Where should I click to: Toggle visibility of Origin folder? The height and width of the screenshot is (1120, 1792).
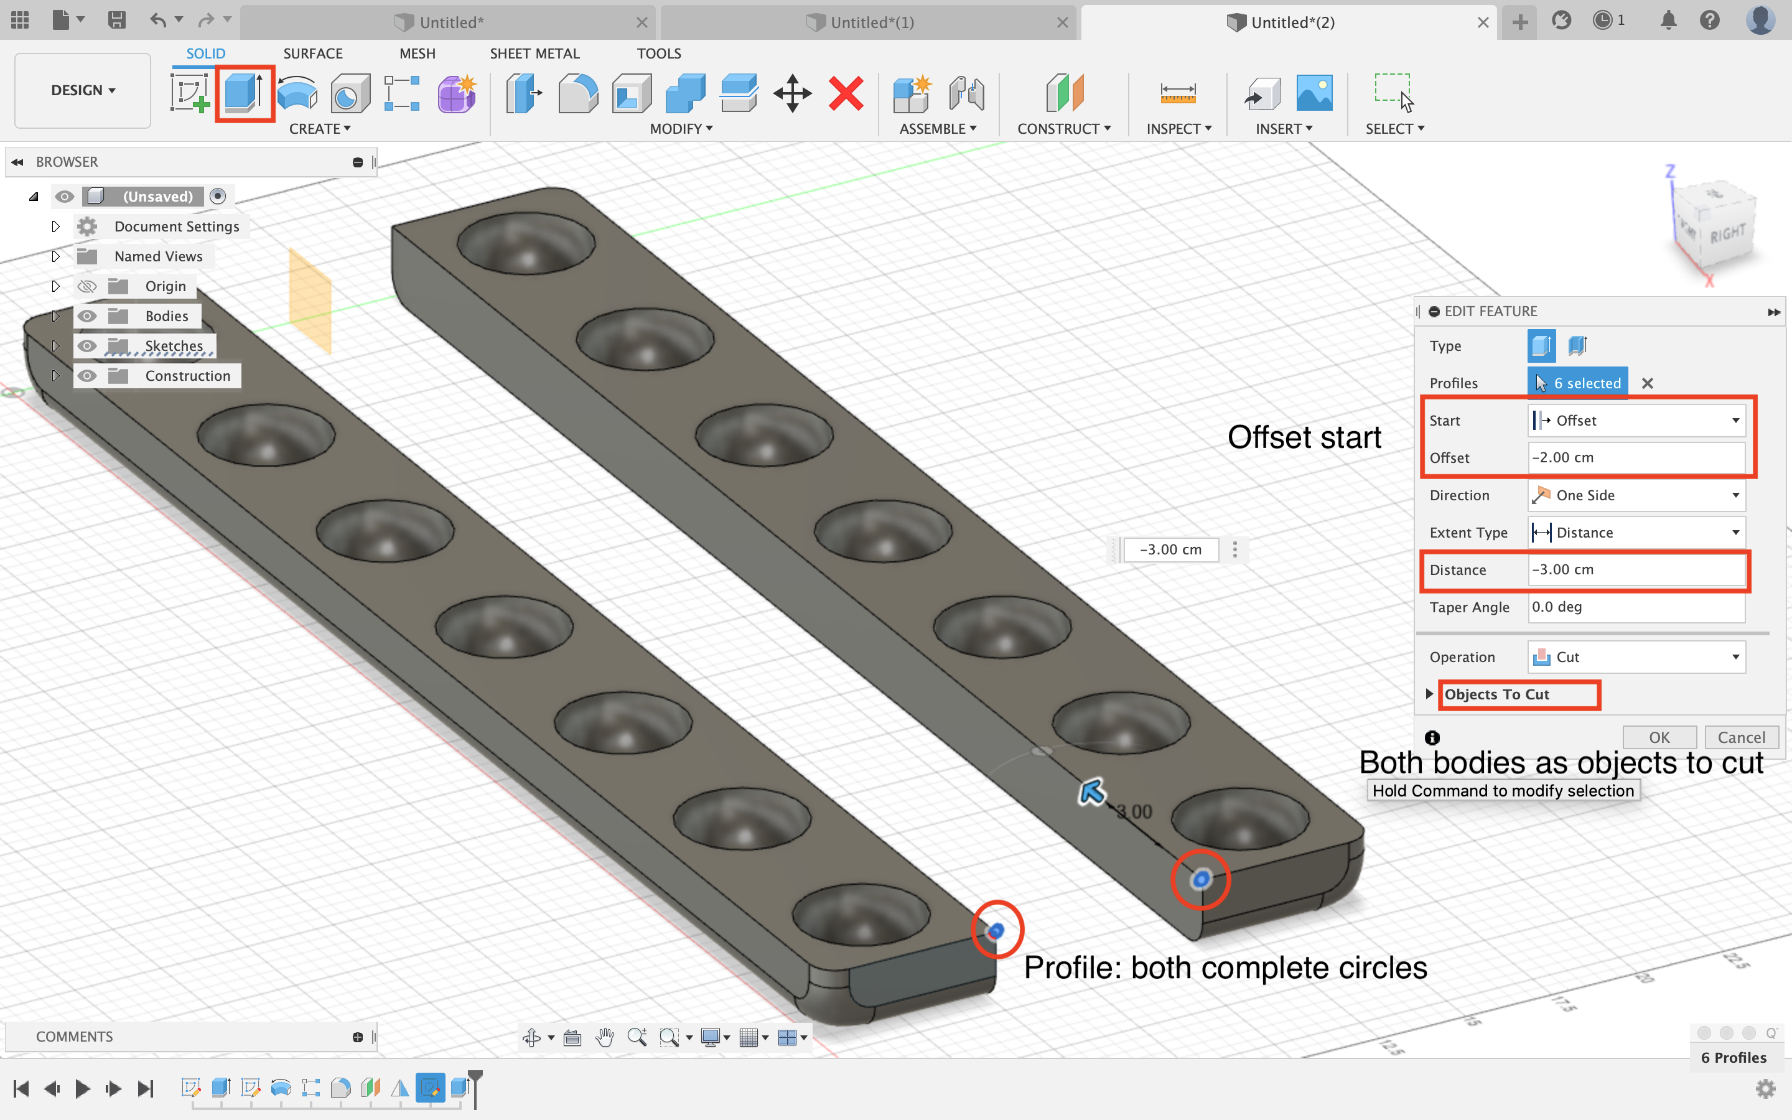[87, 287]
